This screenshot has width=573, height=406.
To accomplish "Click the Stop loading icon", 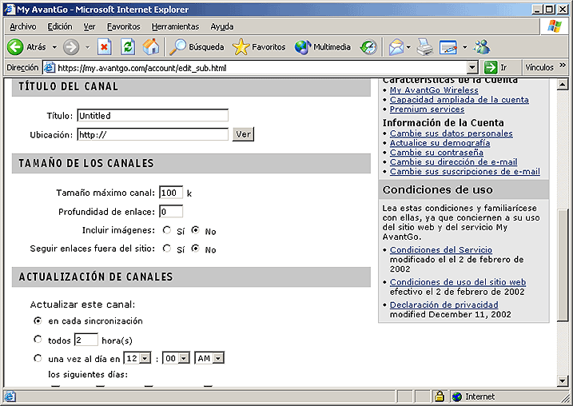I will 104,47.
